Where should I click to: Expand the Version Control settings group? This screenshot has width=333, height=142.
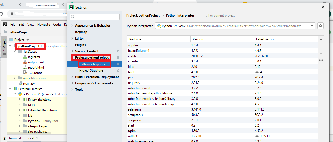pyautogui.click(x=72, y=51)
